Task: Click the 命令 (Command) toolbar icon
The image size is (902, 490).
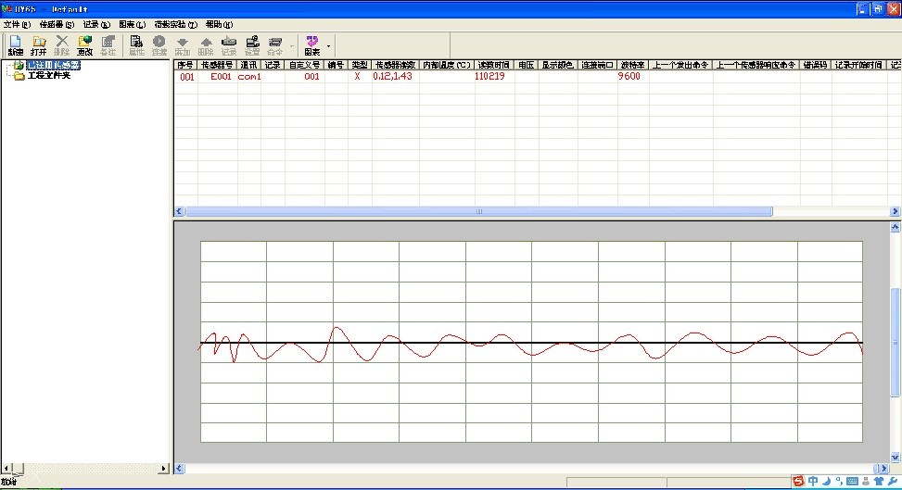Action: coord(275,45)
